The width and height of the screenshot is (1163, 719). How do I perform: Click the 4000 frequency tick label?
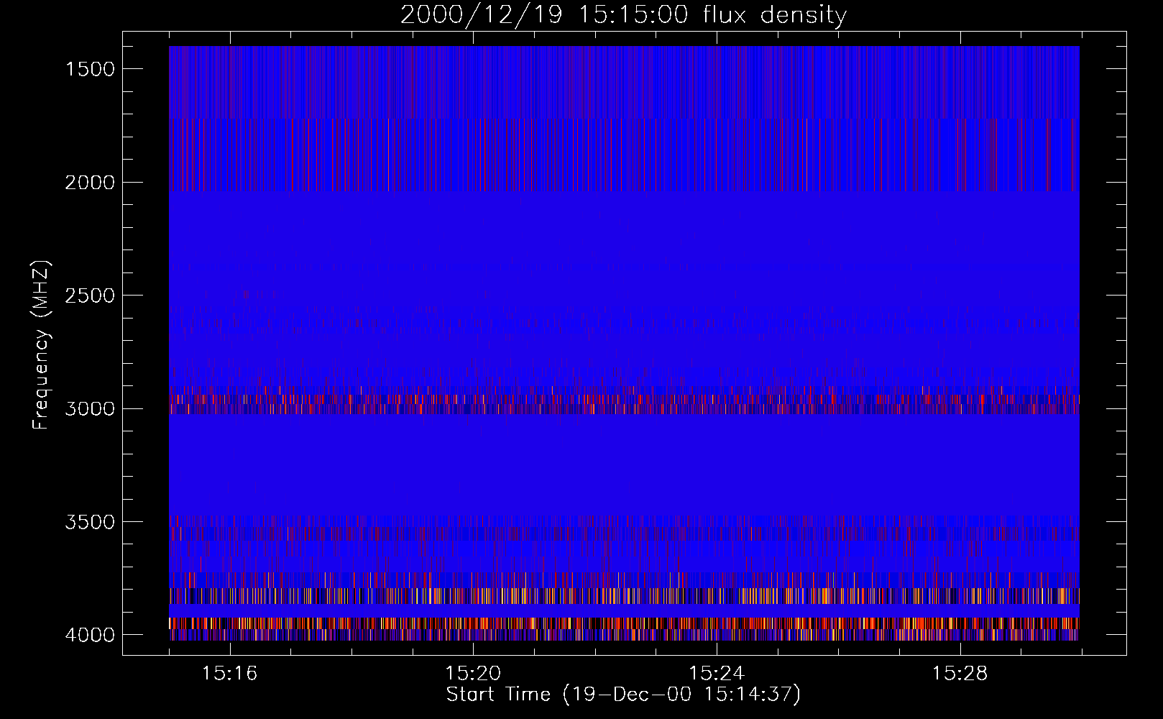click(90, 635)
